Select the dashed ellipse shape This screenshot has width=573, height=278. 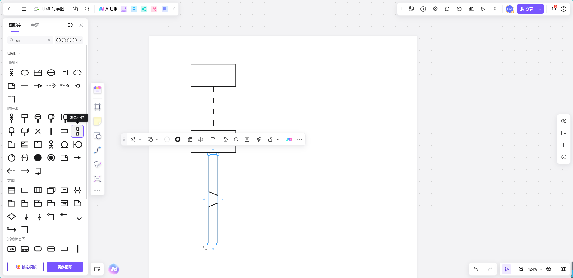click(77, 72)
